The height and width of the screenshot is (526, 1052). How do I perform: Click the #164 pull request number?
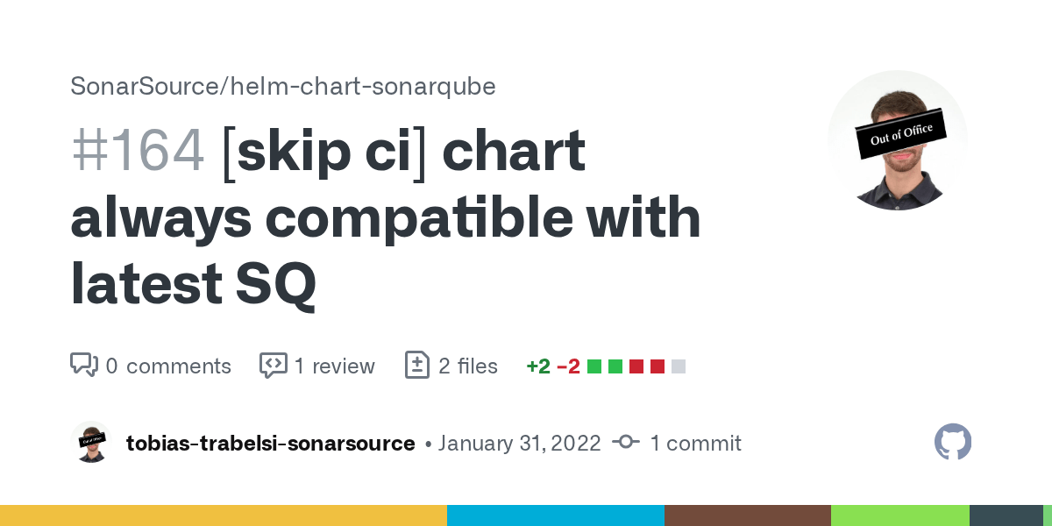point(138,153)
